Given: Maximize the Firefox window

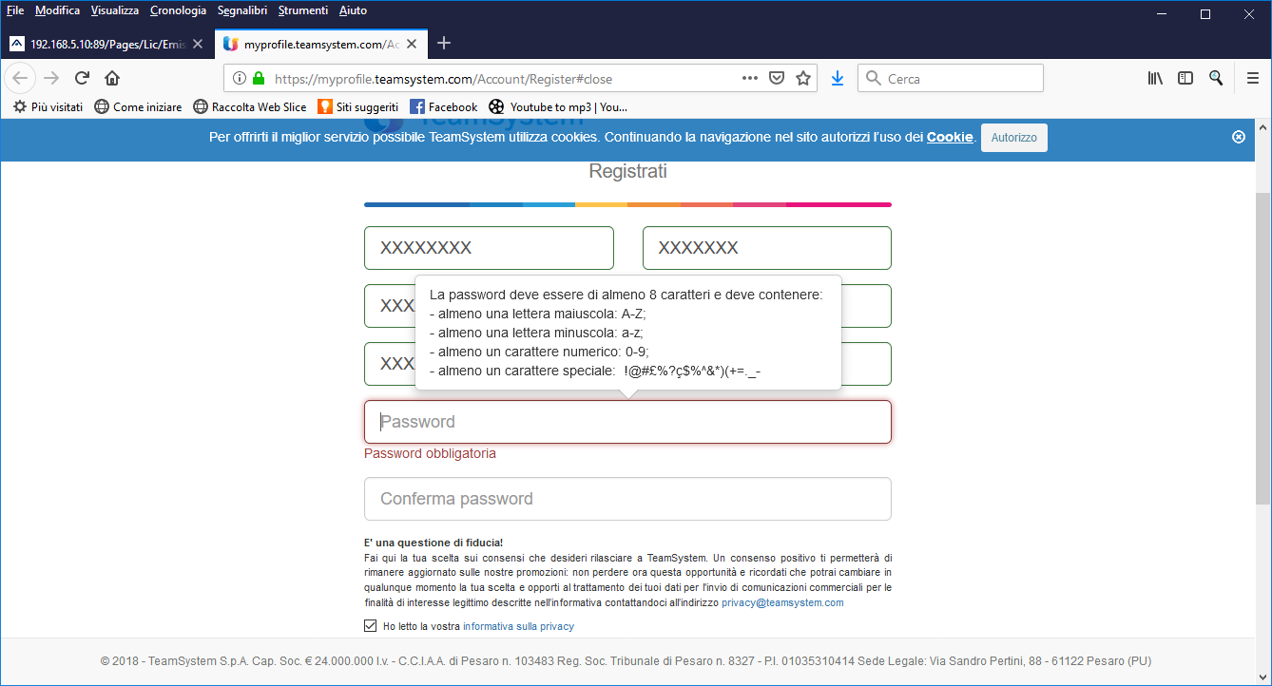Looking at the screenshot, I should tap(1205, 14).
